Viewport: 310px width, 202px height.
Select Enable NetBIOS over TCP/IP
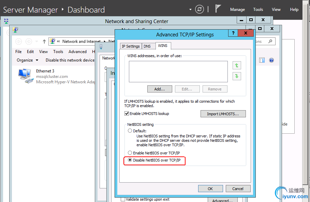click(130, 153)
